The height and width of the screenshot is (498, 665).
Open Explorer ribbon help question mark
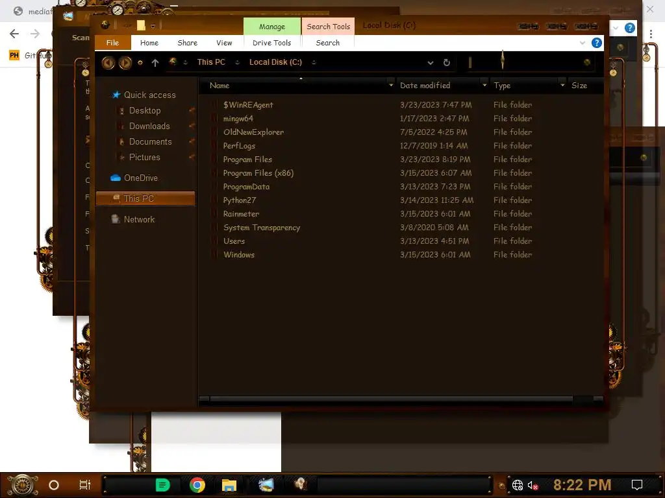click(x=596, y=43)
